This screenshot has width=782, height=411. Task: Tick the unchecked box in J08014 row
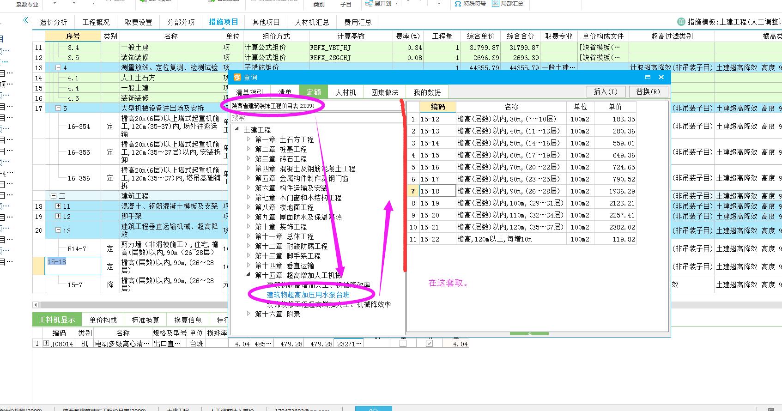pyautogui.click(x=403, y=344)
